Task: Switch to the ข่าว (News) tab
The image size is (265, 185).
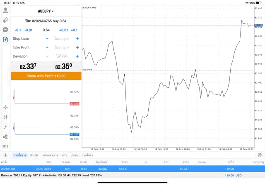Action: (x=64, y=155)
